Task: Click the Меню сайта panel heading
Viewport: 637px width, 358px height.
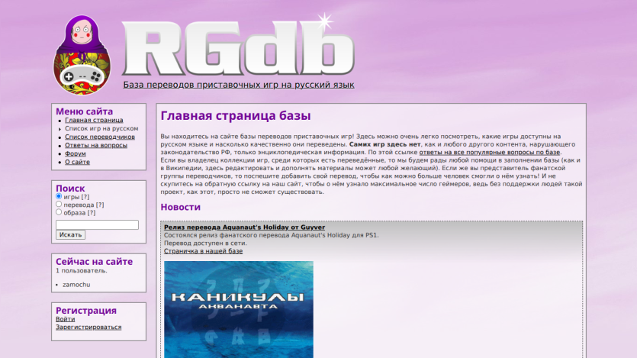Action: coord(84,111)
